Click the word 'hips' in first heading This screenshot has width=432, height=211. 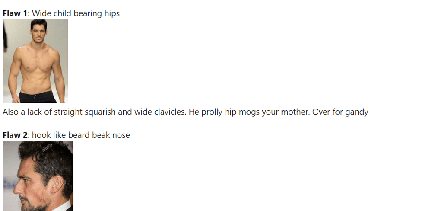[x=112, y=13]
